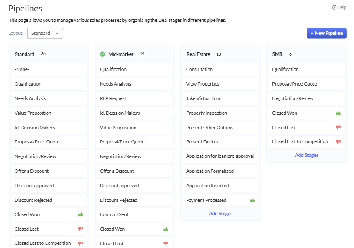
Task: Click thumbs-up icon on Mid-market Closed Won
Action: [166, 229]
